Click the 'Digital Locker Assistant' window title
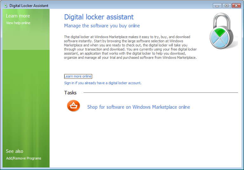The width and height of the screenshot is (244, 170). (x=29, y=6)
